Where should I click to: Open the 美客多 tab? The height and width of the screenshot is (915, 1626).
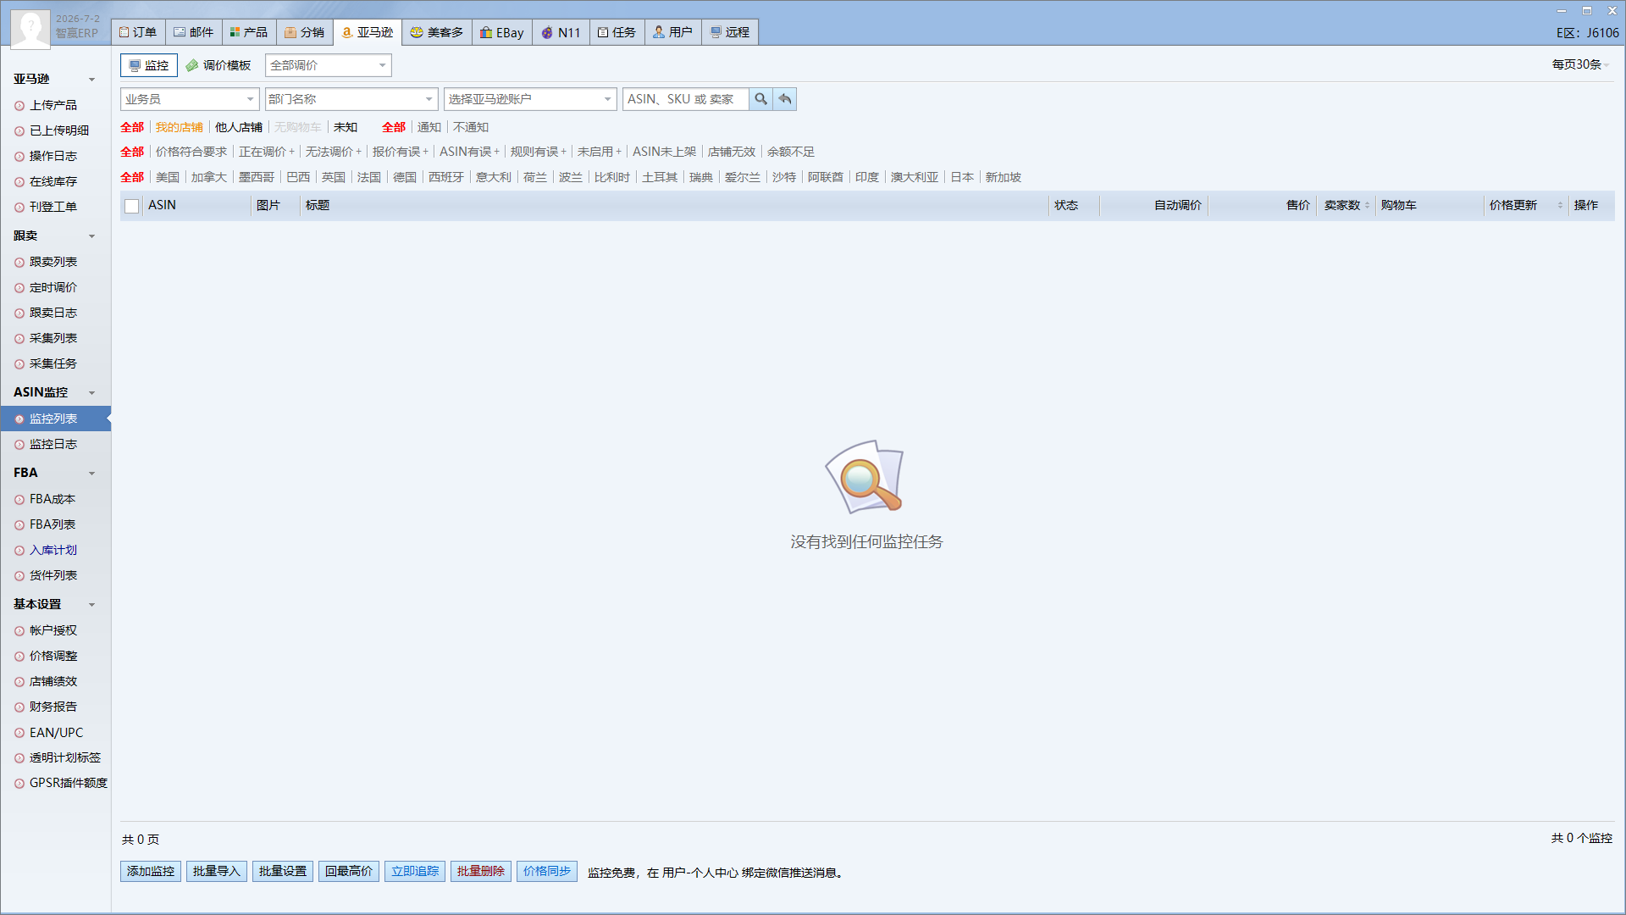click(x=437, y=32)
